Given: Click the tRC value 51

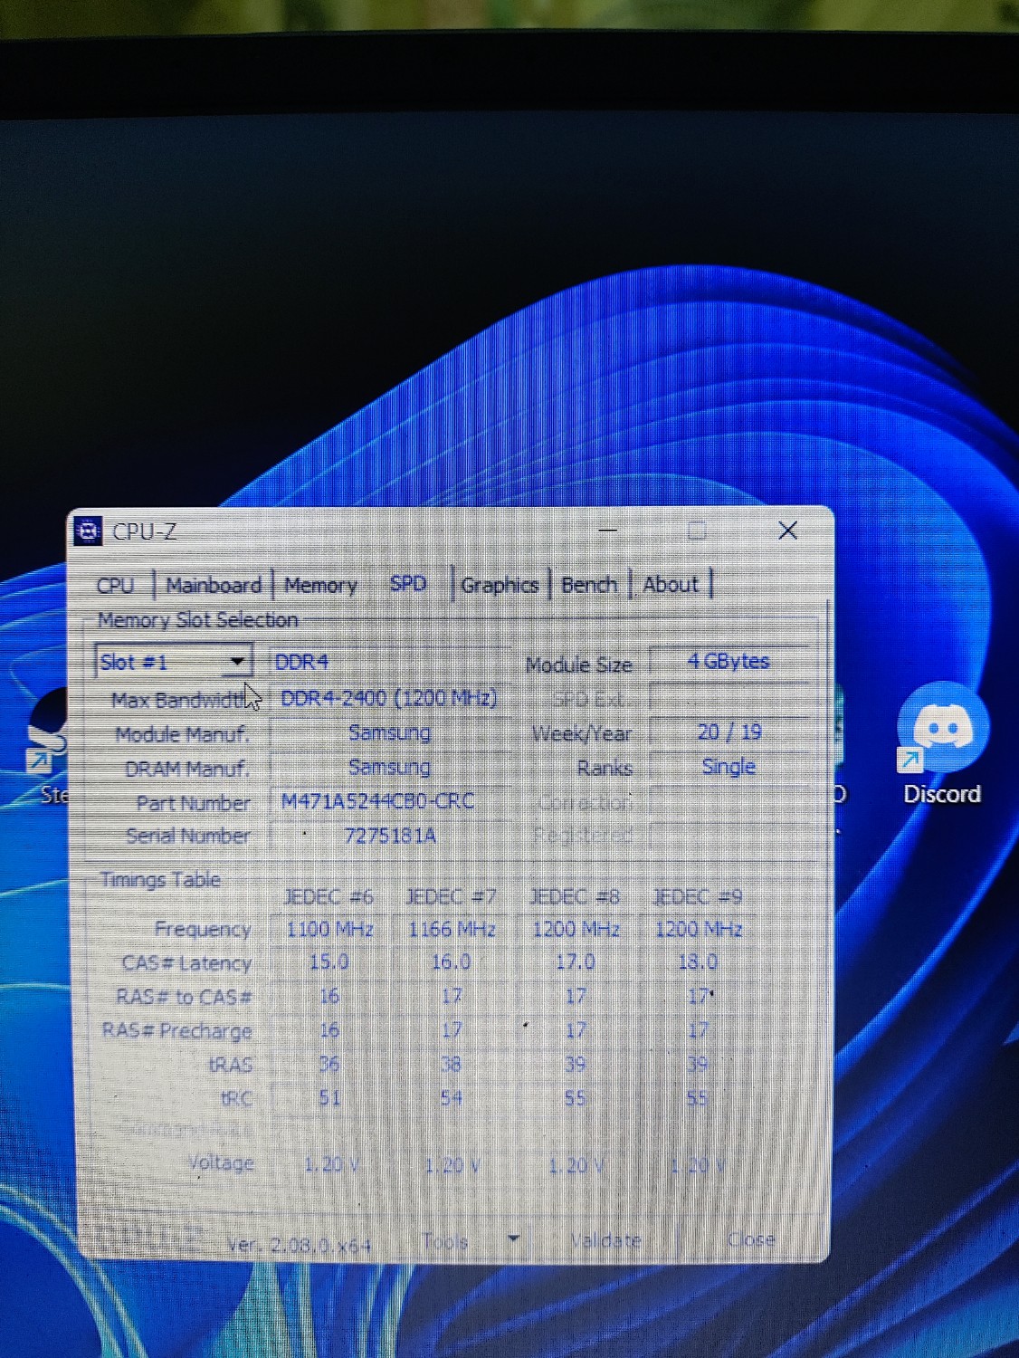Looking at the screenshot, I should click(x=329, y=1098).
